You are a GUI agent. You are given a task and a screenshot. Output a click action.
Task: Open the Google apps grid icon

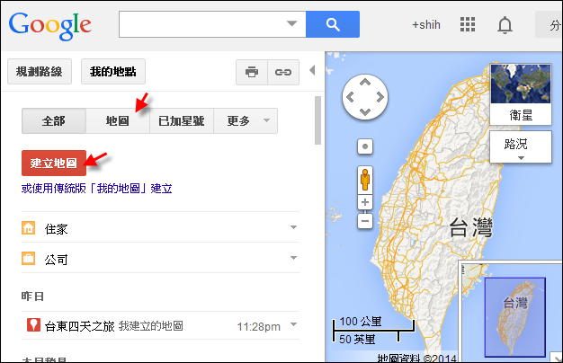click(468, 24)
